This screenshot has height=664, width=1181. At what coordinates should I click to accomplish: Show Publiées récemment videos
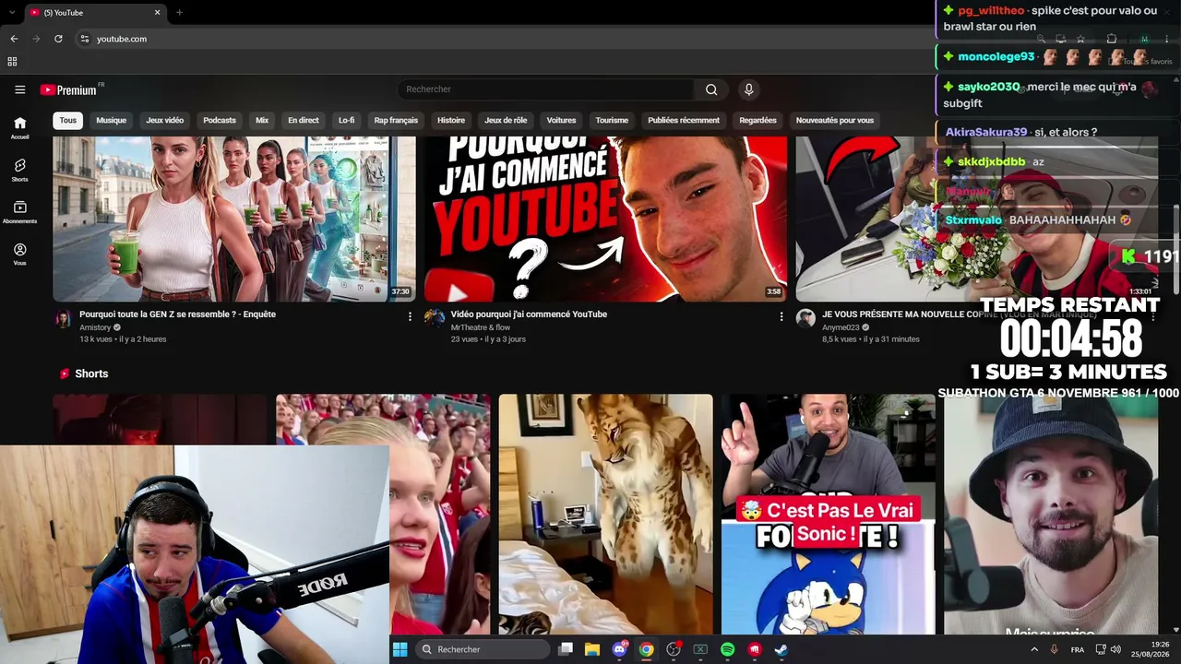[x=684, y=120]
